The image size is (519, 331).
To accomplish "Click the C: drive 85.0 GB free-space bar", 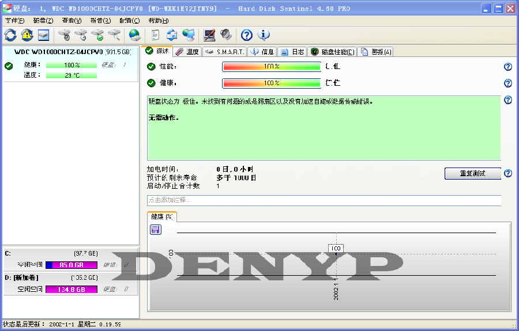I will tap(72, 265).
